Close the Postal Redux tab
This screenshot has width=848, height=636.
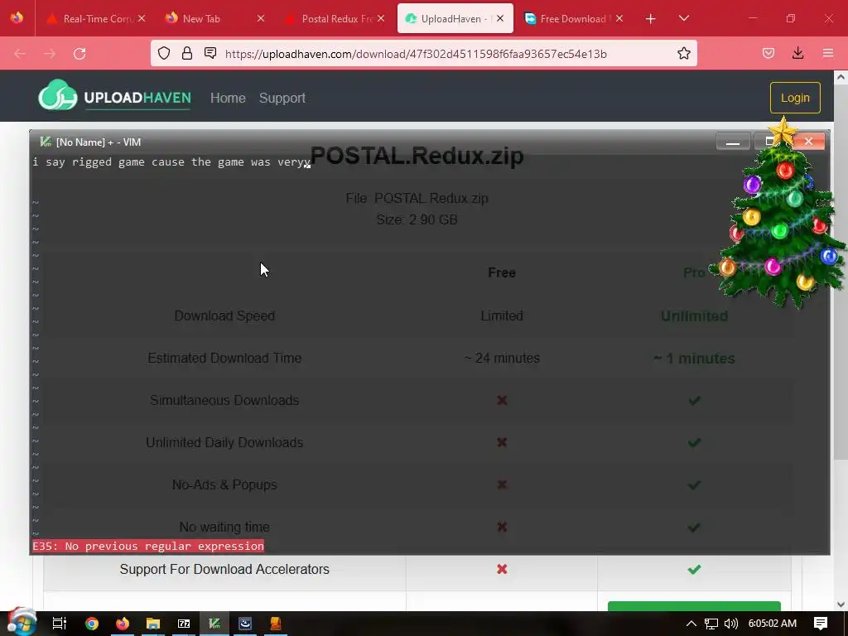[381, 18]
